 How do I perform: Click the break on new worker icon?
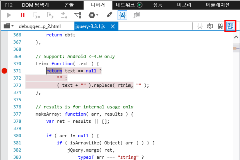coord(78,15)
